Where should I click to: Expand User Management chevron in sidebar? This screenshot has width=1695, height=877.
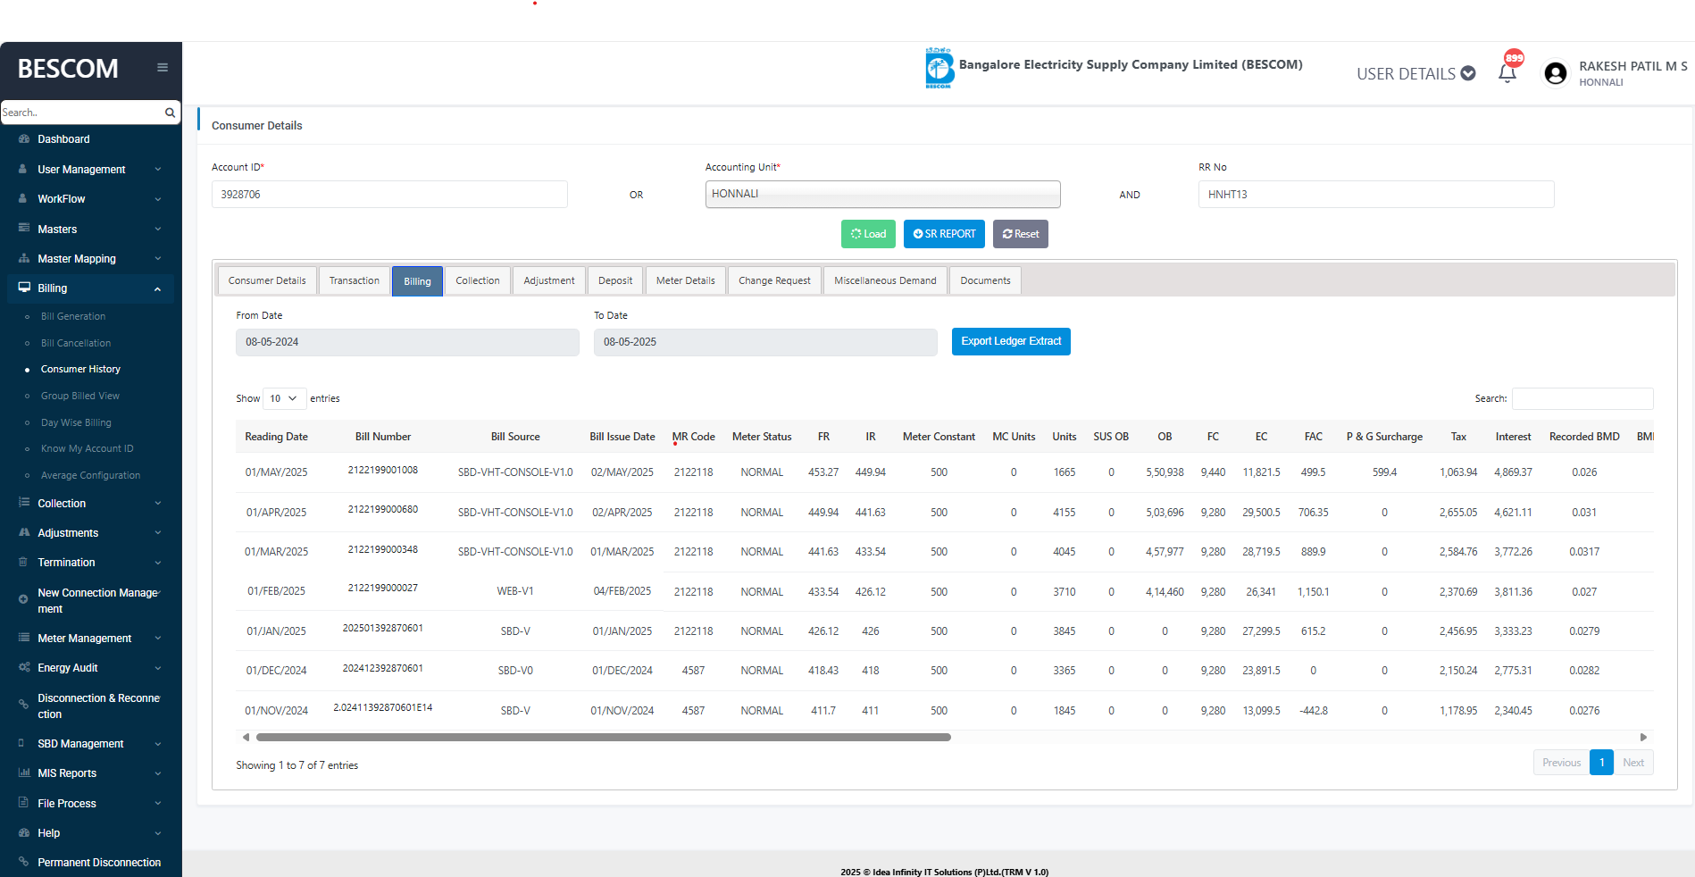click(158, 170)
